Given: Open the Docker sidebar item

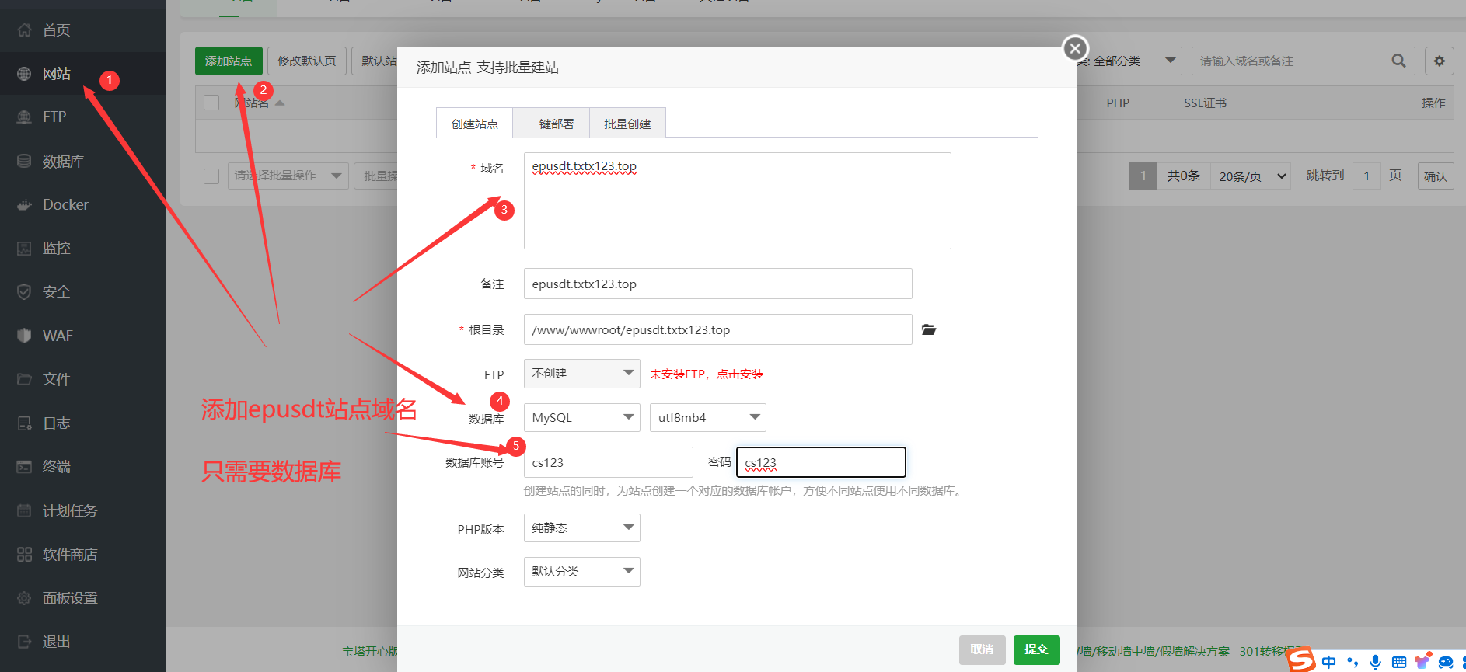Looking at the screenshot, I should (x=65, y=204).
